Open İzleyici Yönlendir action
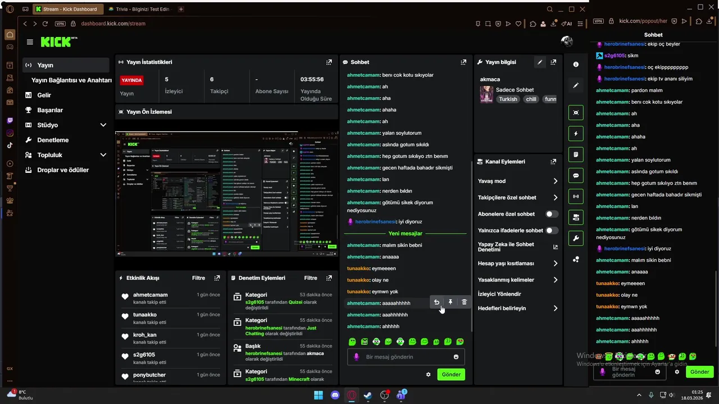The image size is (719, 404). (x=499, y=294)
